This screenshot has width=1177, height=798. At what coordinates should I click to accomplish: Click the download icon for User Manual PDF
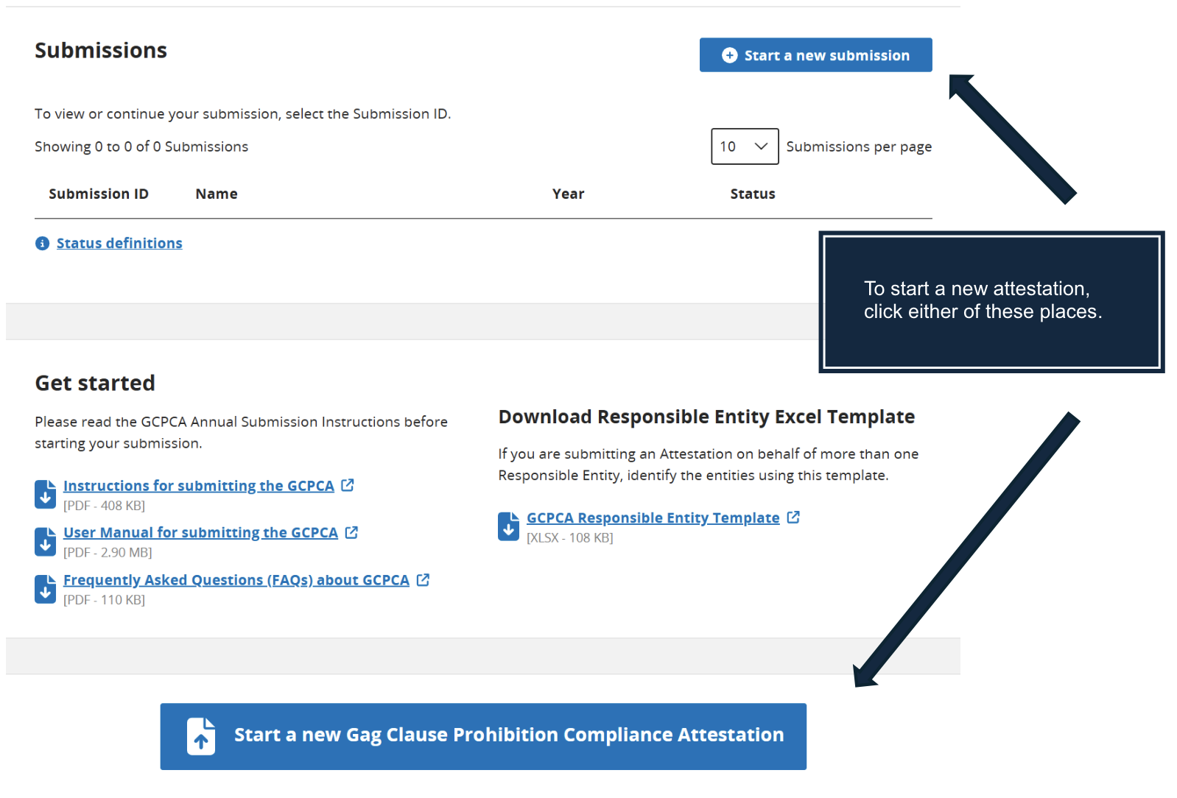(45, 541)
